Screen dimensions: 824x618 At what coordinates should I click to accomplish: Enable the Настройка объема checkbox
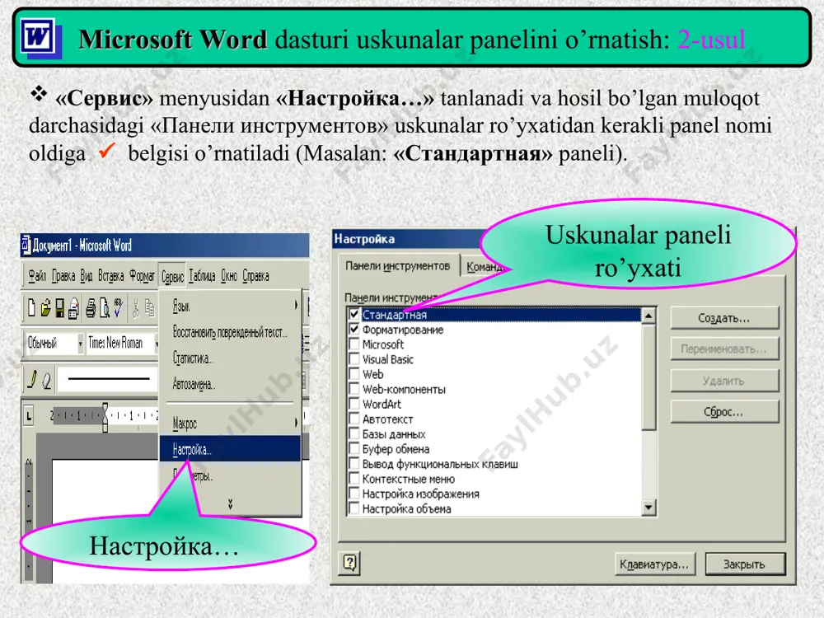click(354, 508)
